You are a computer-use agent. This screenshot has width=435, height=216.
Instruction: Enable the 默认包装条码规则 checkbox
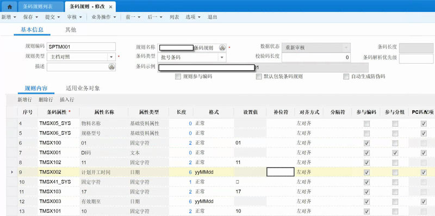pyautogui.click(x=259, y=77)
